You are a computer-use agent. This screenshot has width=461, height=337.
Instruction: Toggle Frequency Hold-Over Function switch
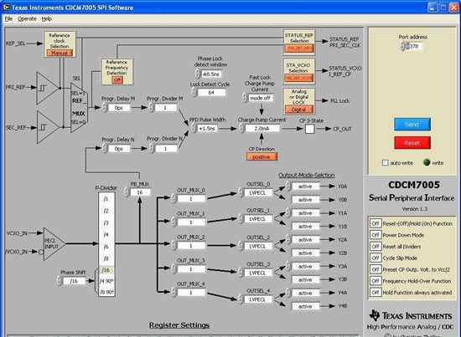[x=376, y=281]
